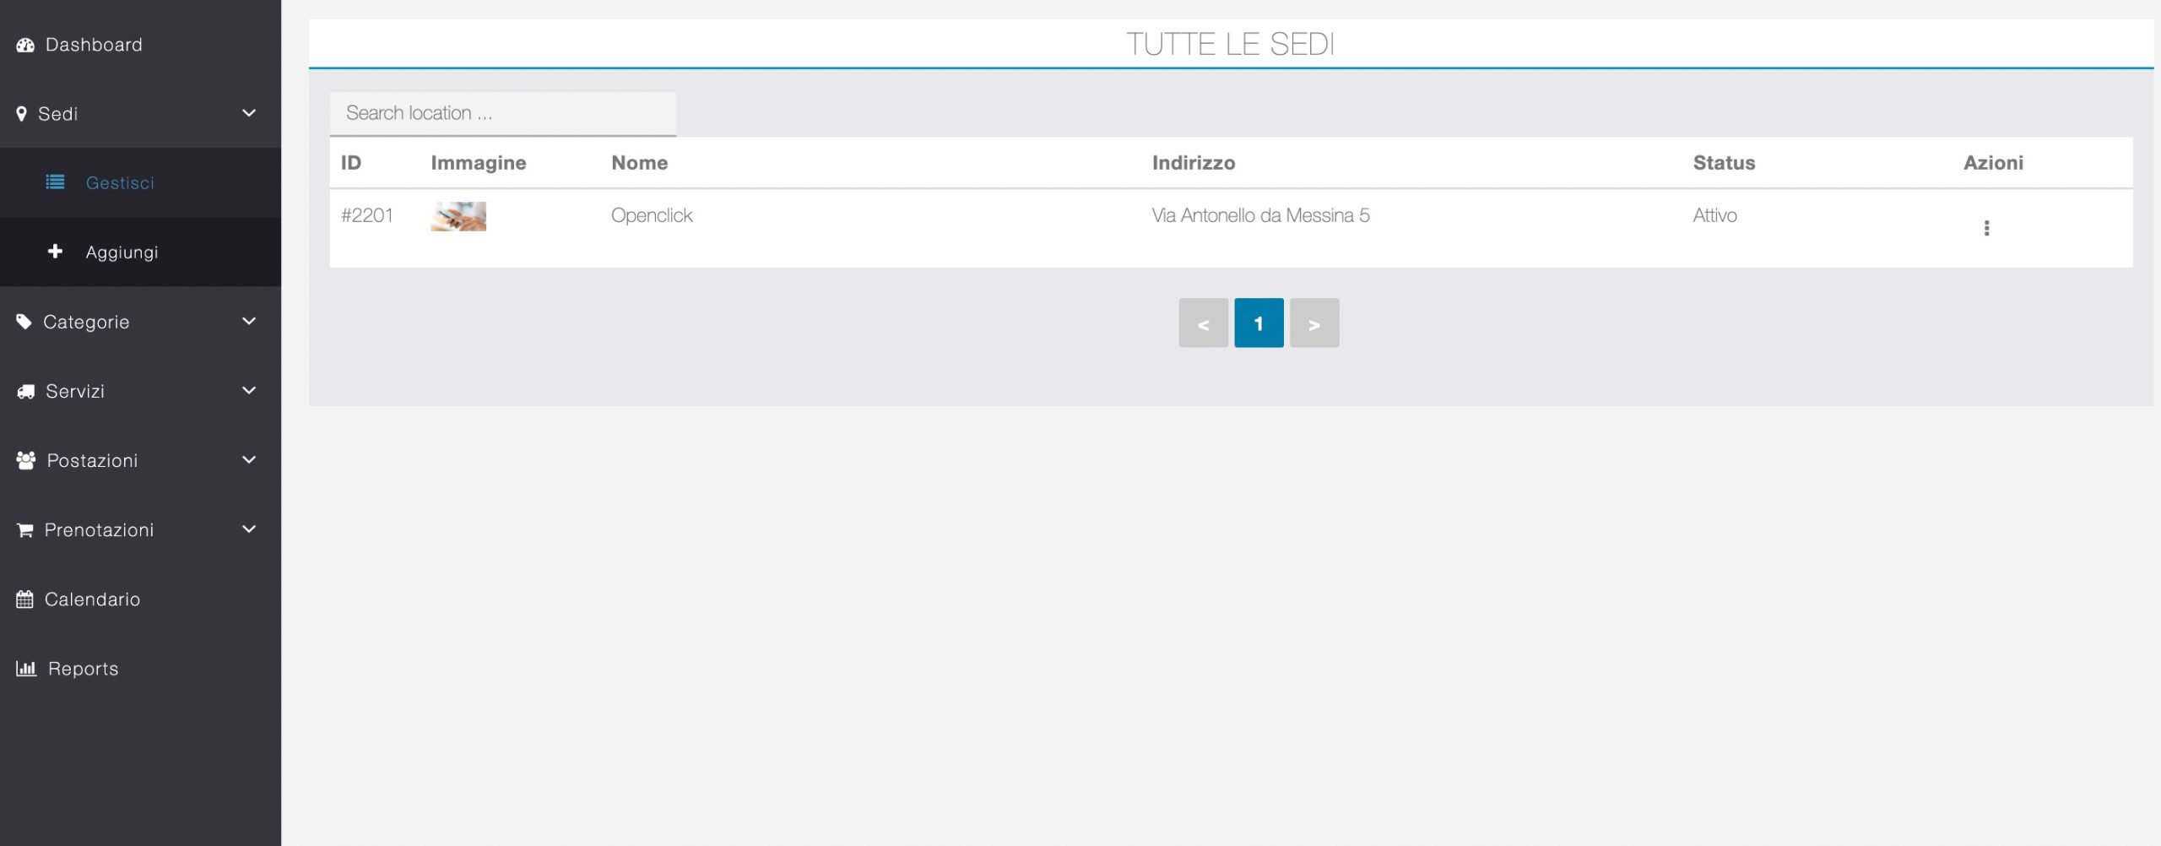Click the Categorie tag icon
Viewport: 2161px width, 846px height.
pos(24,322)
